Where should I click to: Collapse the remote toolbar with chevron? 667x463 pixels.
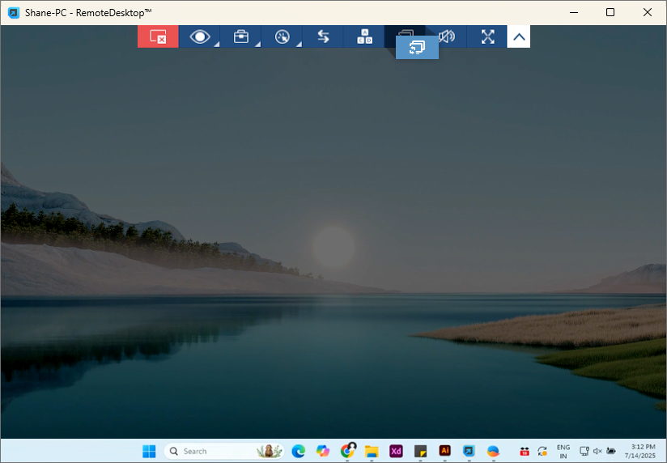click(519, 36)
